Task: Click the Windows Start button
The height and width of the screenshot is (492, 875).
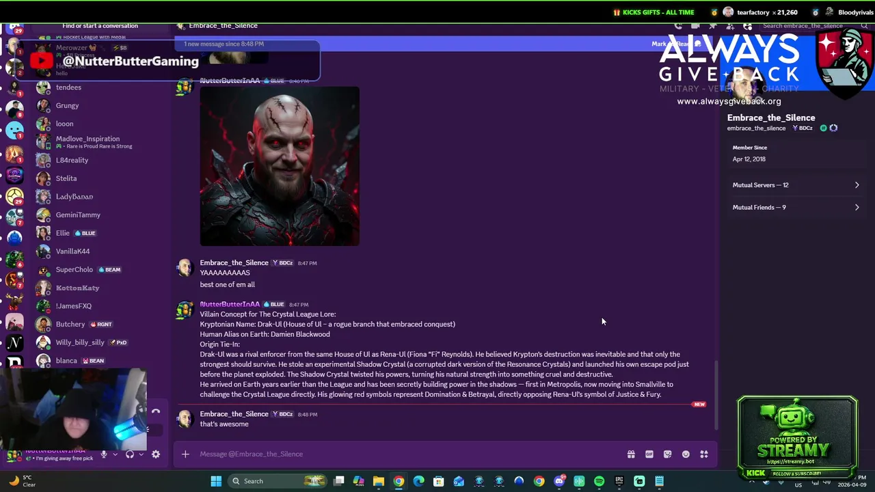Action: (216, 481)
